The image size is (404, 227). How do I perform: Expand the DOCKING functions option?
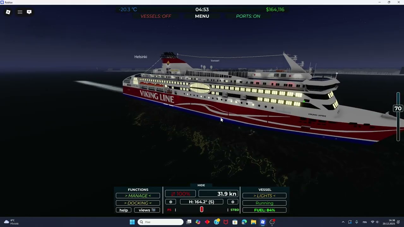(138, 203)
